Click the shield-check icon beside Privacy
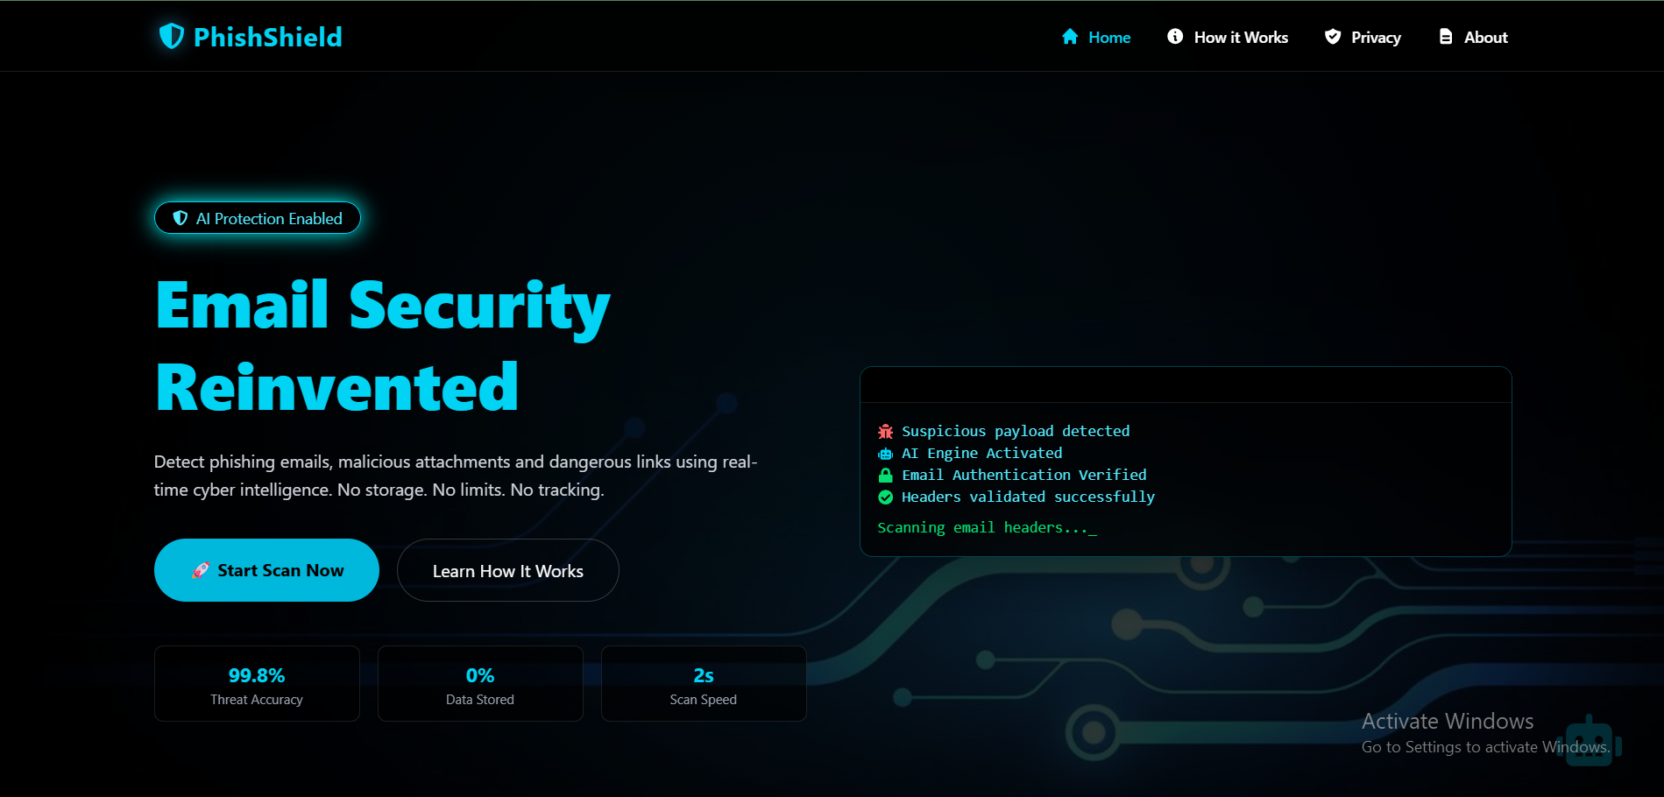This screenshot has width=1664, height=797. coord(1332,37)
